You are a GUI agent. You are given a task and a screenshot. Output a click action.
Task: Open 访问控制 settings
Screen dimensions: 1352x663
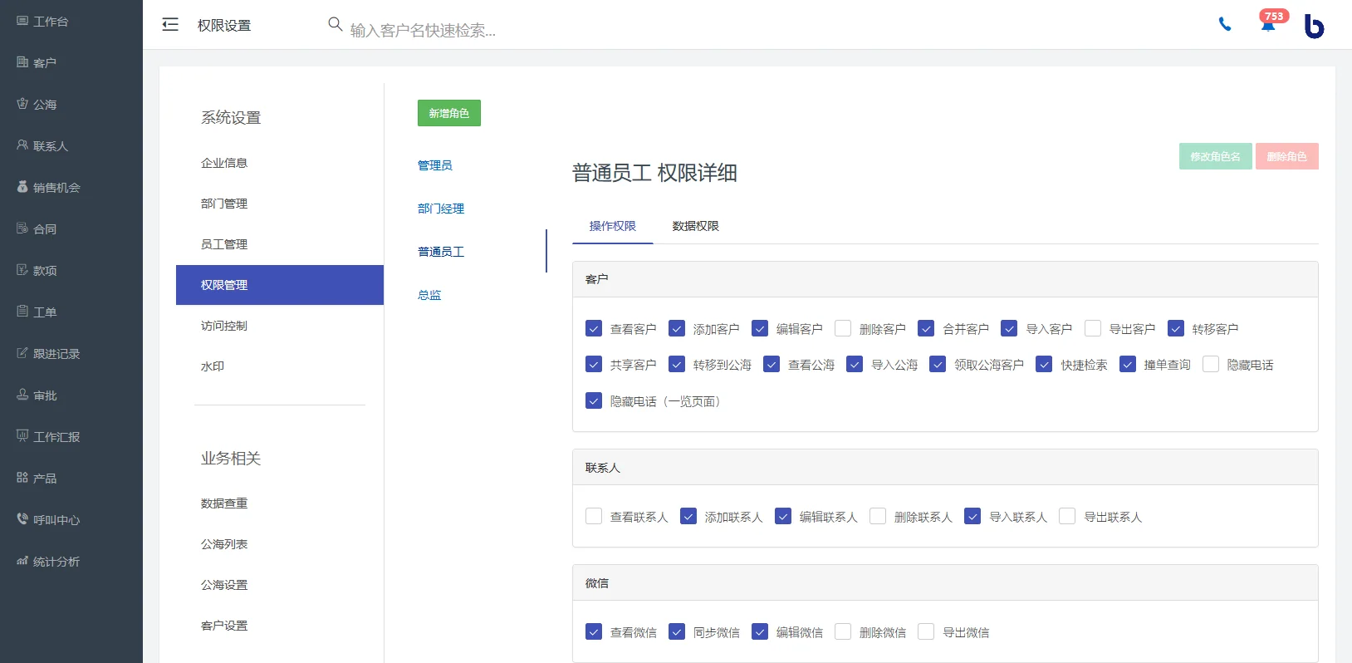224,326
